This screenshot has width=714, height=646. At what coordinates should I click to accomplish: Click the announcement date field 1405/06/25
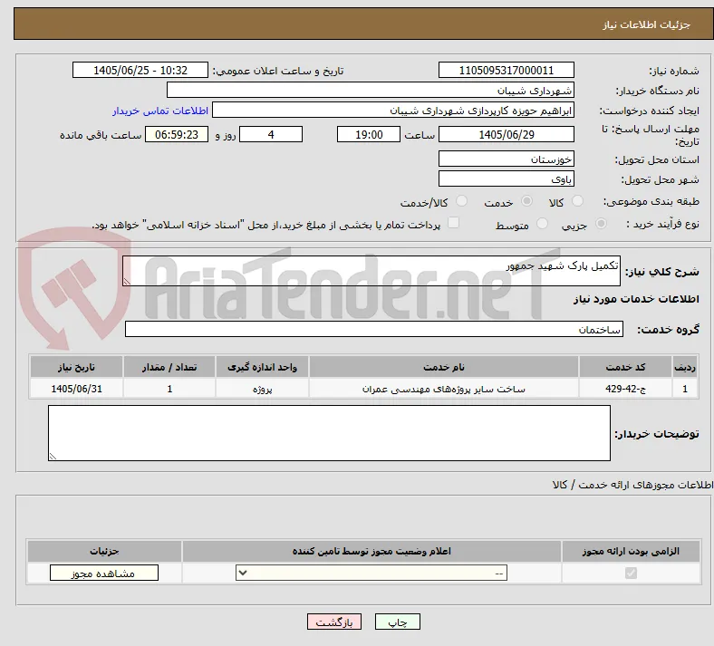click(140, 70)
